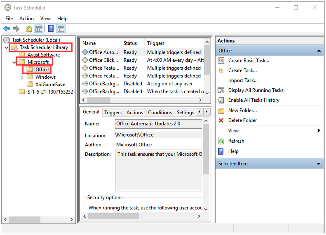
Task: Click the XblGameSave folder icon
Action: click(x=30, y=84)
